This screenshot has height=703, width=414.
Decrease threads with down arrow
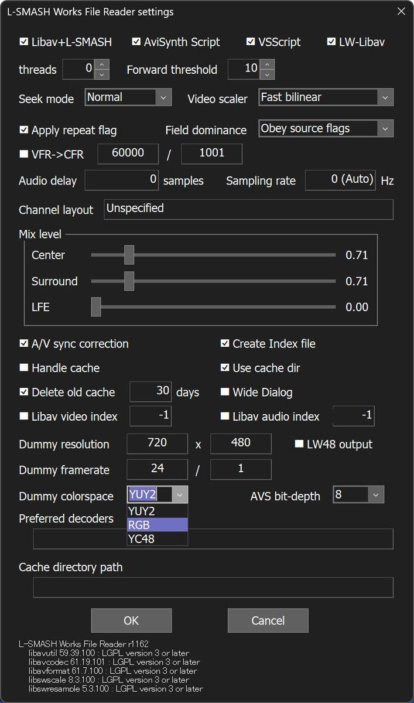102,74
